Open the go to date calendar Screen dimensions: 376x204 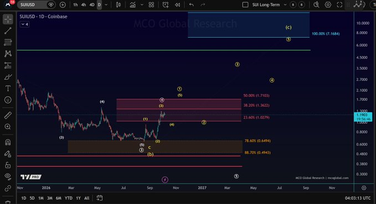click(x=99, y=198)
